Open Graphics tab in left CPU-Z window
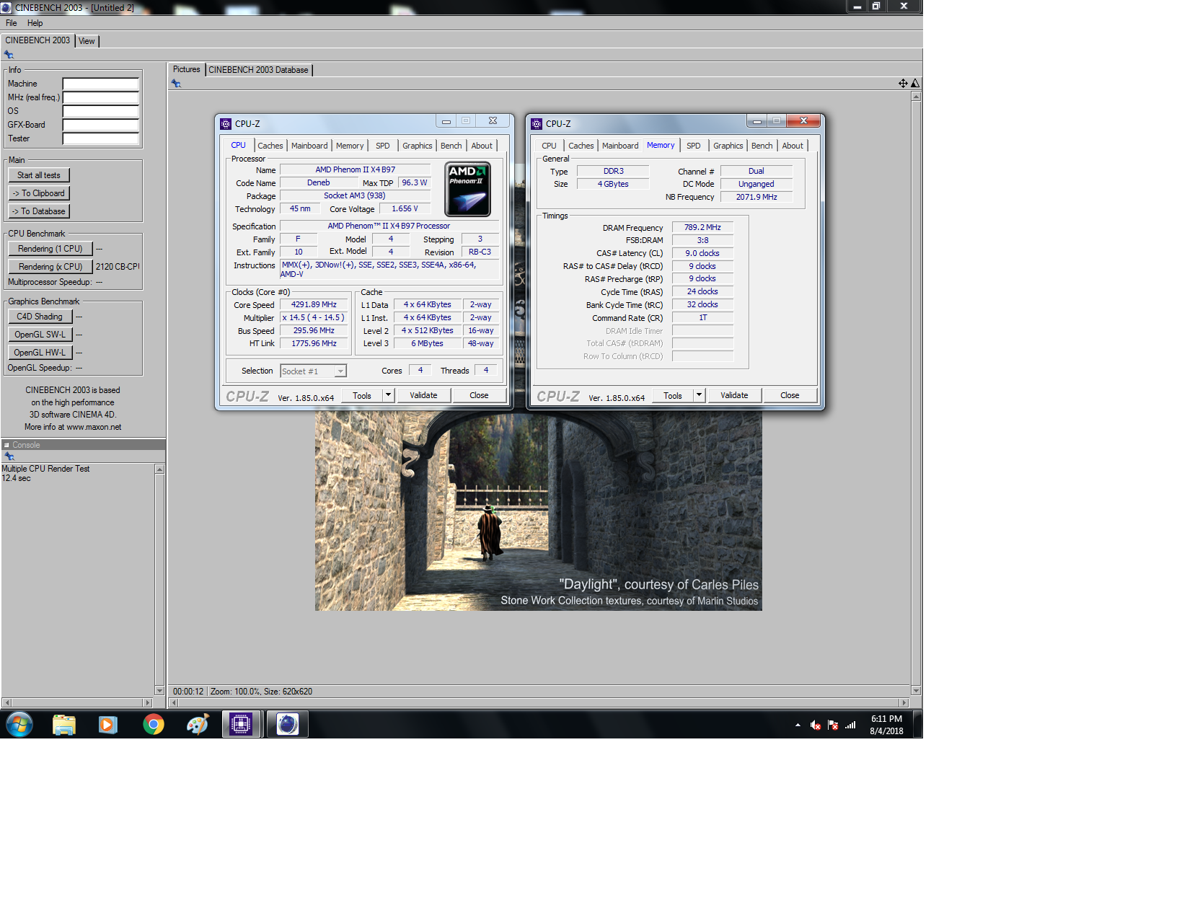1200x900 pixels. 418,146
